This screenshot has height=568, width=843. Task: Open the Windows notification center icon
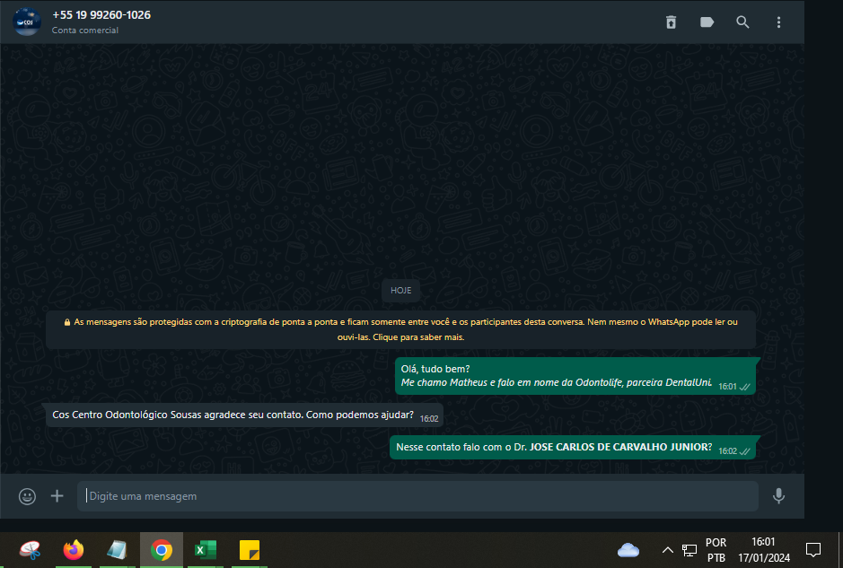[x=813, y=550]
